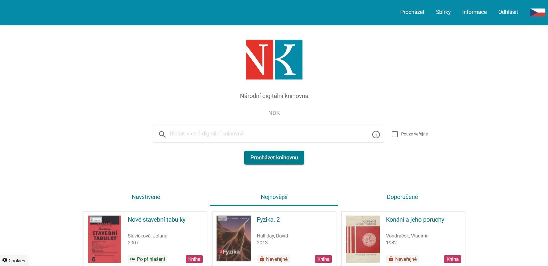This screenshot has width=548, height=266.
Task: Enable the Pouze veřejné checkbox
Action: point(395,134)
